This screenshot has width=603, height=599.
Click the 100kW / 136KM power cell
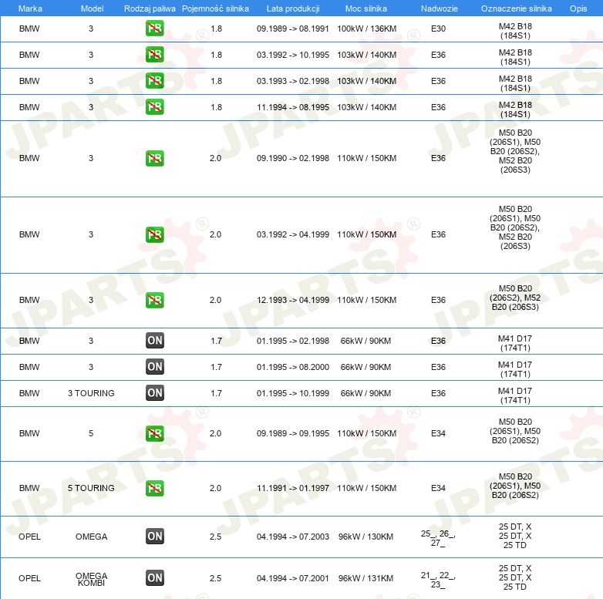pos(366,29)
